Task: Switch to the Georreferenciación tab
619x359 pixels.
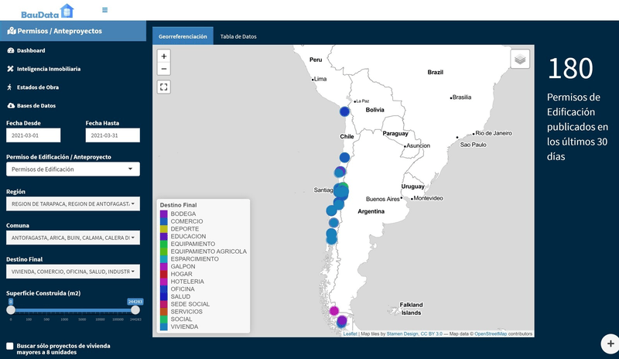Action: (183, 36)
